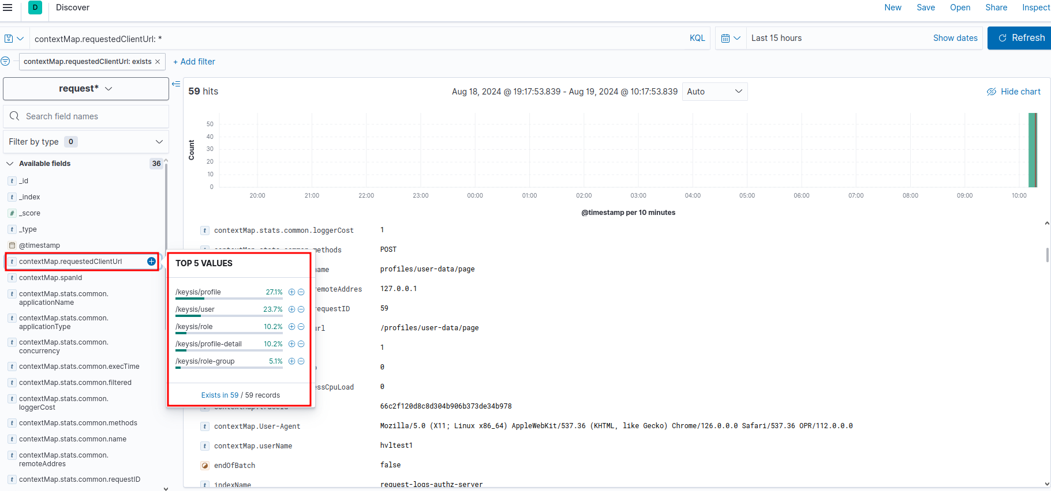The width and height of the screenshot is (1051, 491).
Task: Click Inspect in the top menu
Action: pyautogui.click(x=1036, y=7)
